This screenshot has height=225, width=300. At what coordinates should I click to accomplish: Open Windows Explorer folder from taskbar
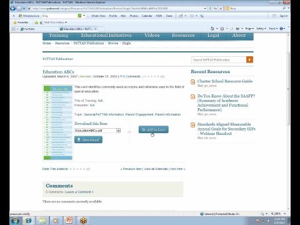click(x=42, y=221)
